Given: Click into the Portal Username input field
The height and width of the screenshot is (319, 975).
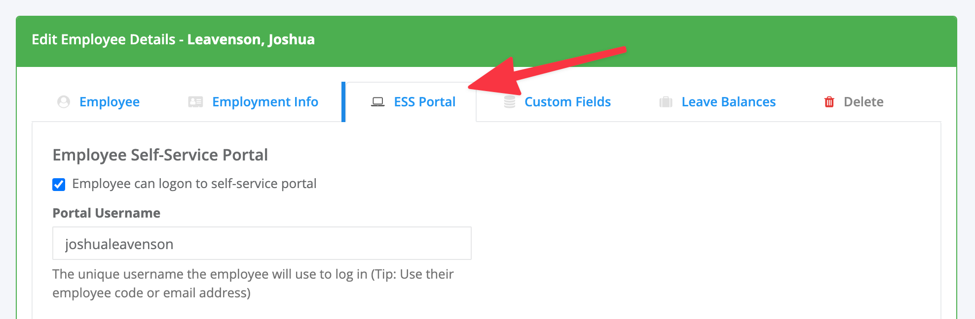Looking at the screenshot, I should coord(262,243).
